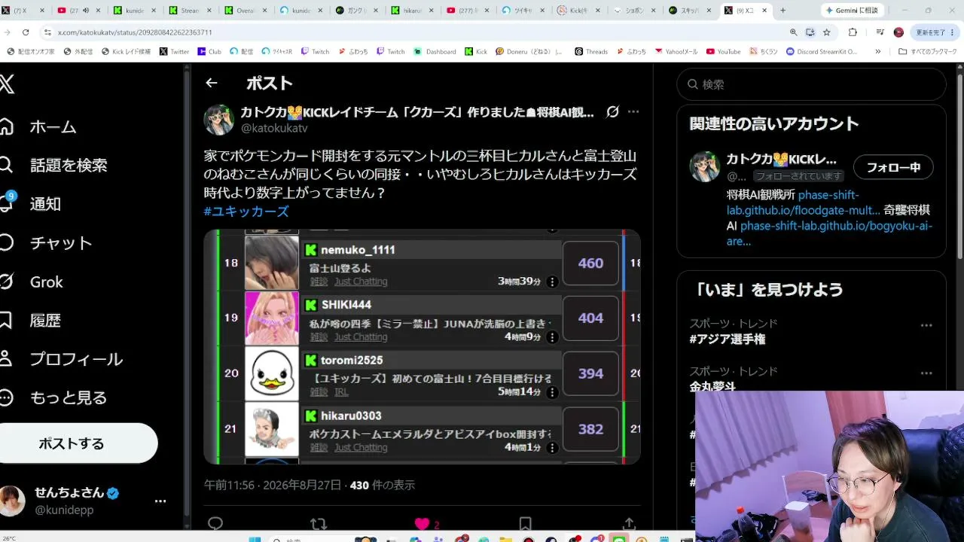The image size is (964, 542).
Task: Click the browser address bar URL
Action: (x=135, y=32)
